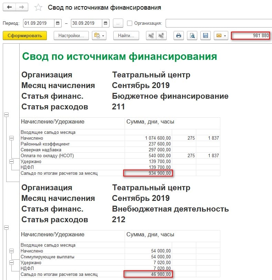Image resolution: width=272 pixels, height=280 pixels.
Task: Collapse the Начислено group in section 212
Action: point(11,251)
